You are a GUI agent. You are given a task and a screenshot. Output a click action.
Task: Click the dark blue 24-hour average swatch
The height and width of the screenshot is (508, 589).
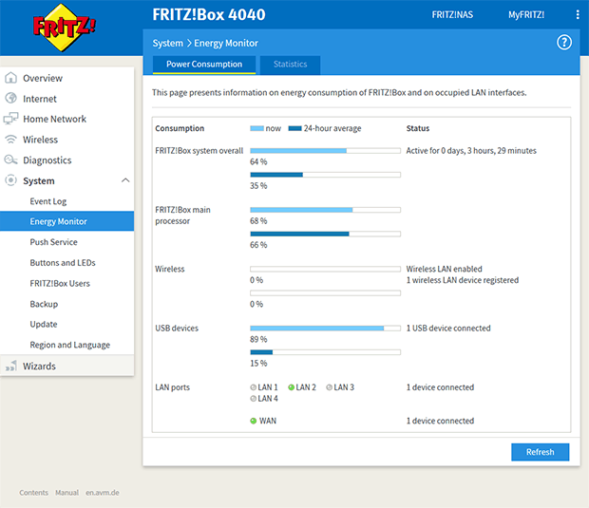tap(294, 128)
